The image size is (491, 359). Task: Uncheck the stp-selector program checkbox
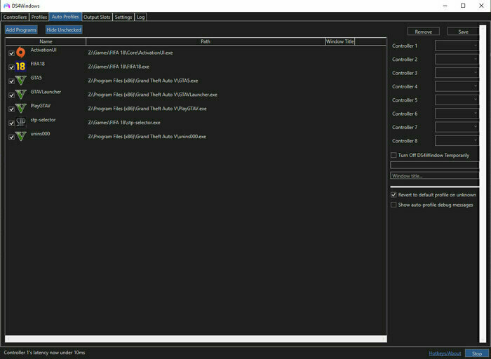tap(12, 123)
